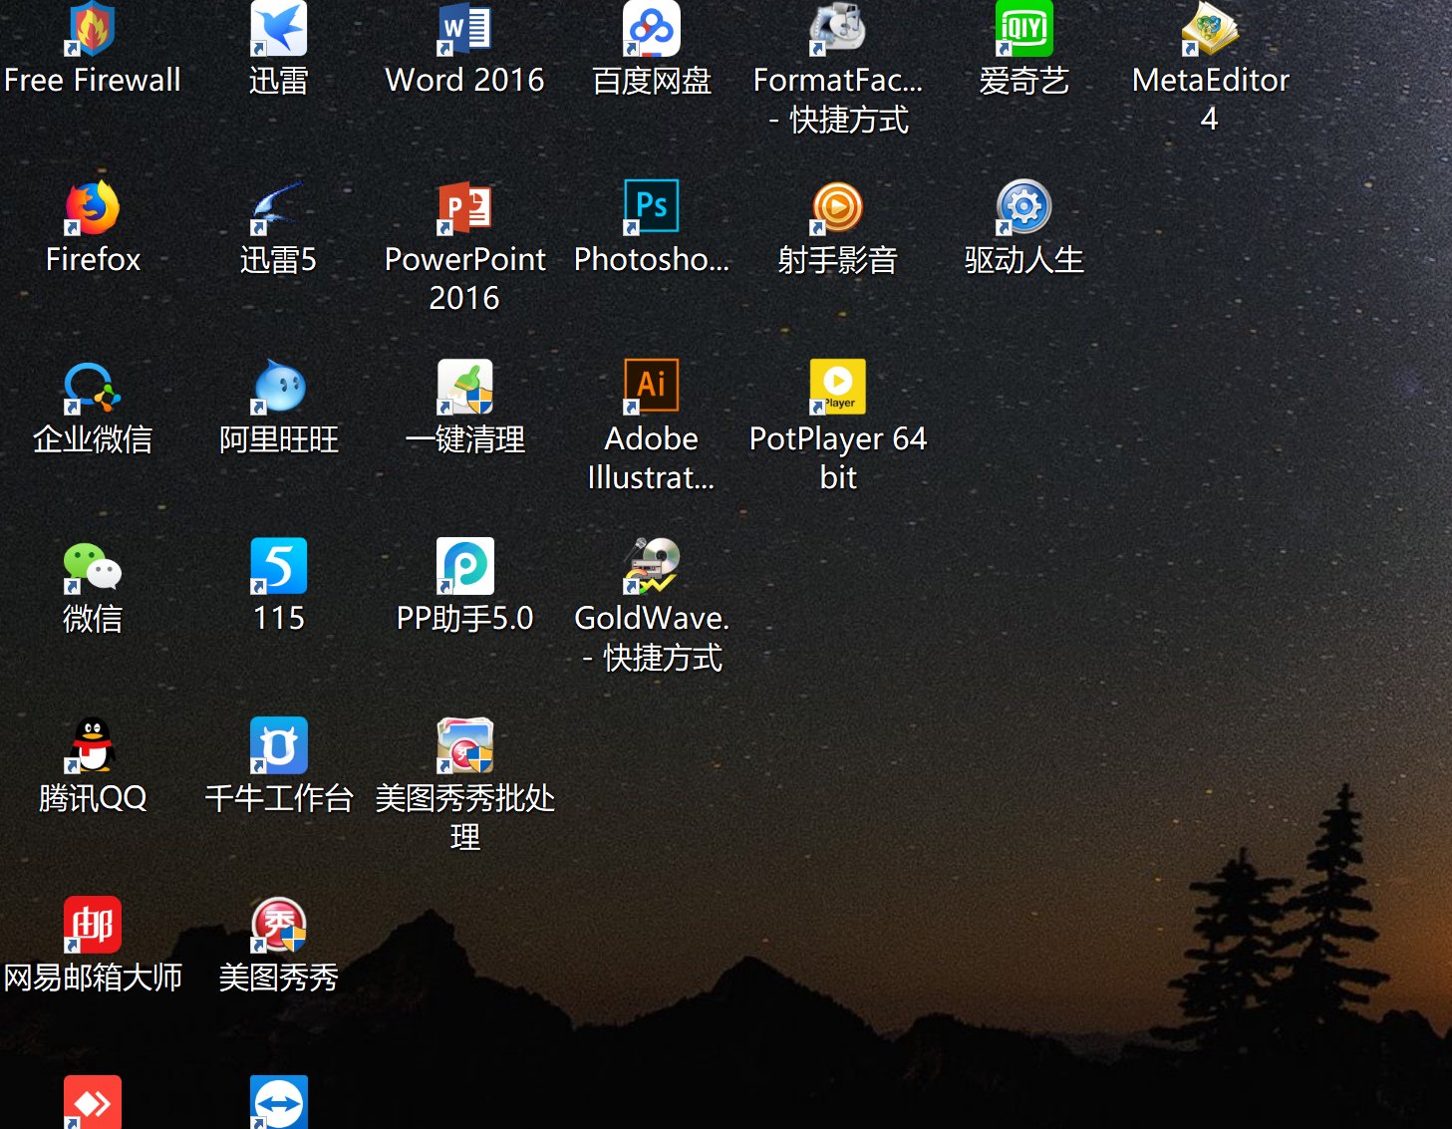Click the PP助手5.0 icon
1452x1129 pixels.
(464, 566)
